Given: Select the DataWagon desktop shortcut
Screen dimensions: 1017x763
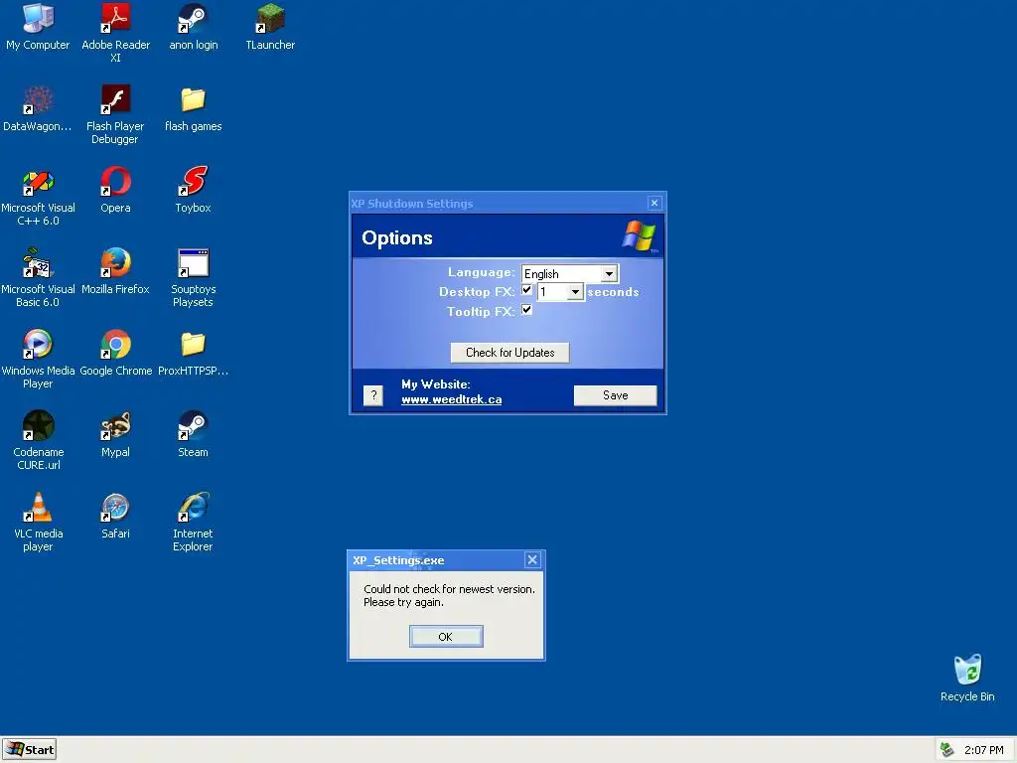Looking at the screenshot, I should point(38,109).
